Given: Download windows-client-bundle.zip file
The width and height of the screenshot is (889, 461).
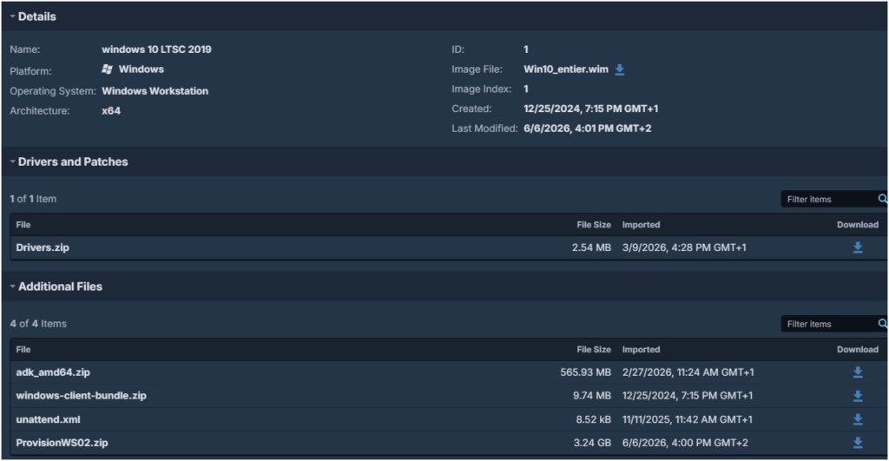Looking at the screenshot, I should pyautogui.click(x=858, y=396).
